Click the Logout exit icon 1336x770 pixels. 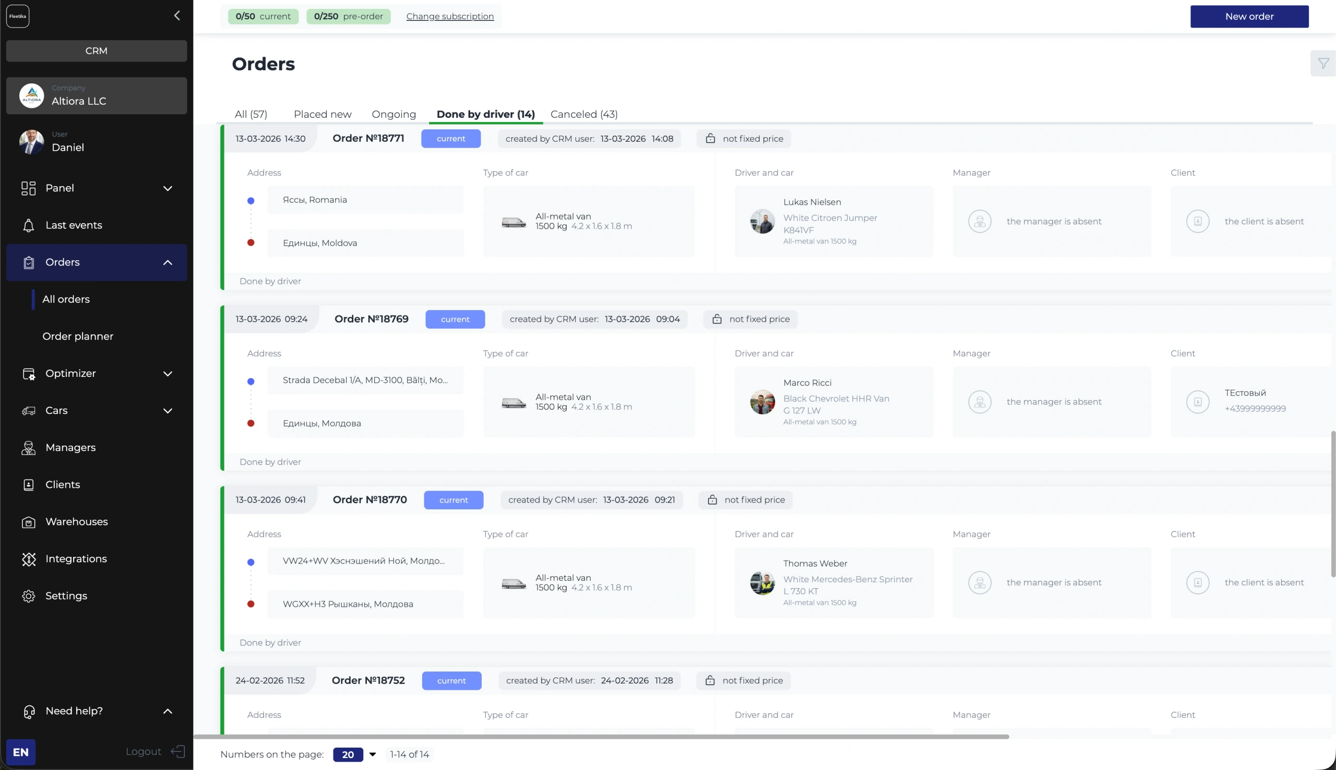coord(178,751)
